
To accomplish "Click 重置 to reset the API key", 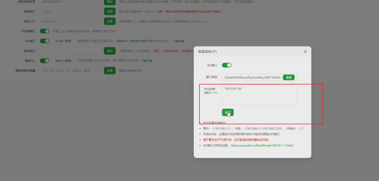I will [x=289, y=77].
